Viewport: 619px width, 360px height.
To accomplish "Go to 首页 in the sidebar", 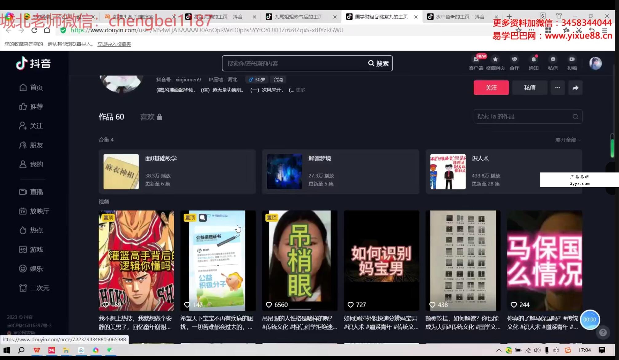I will point(31,88).
